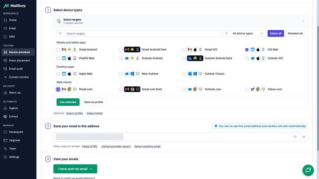Enable the Outlook Classic target checkbox
This screenshot has width=319, height=179.
point(184,74)
